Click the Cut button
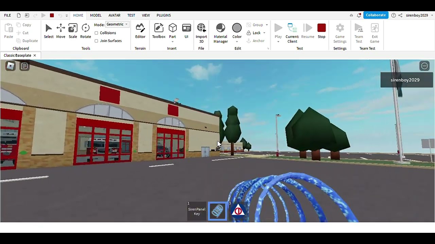The image size is (435, 244). (x=22, y=33)
